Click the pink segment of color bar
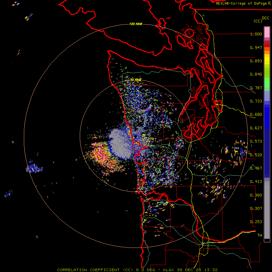The image size is (272, 272). coord(267,32)
